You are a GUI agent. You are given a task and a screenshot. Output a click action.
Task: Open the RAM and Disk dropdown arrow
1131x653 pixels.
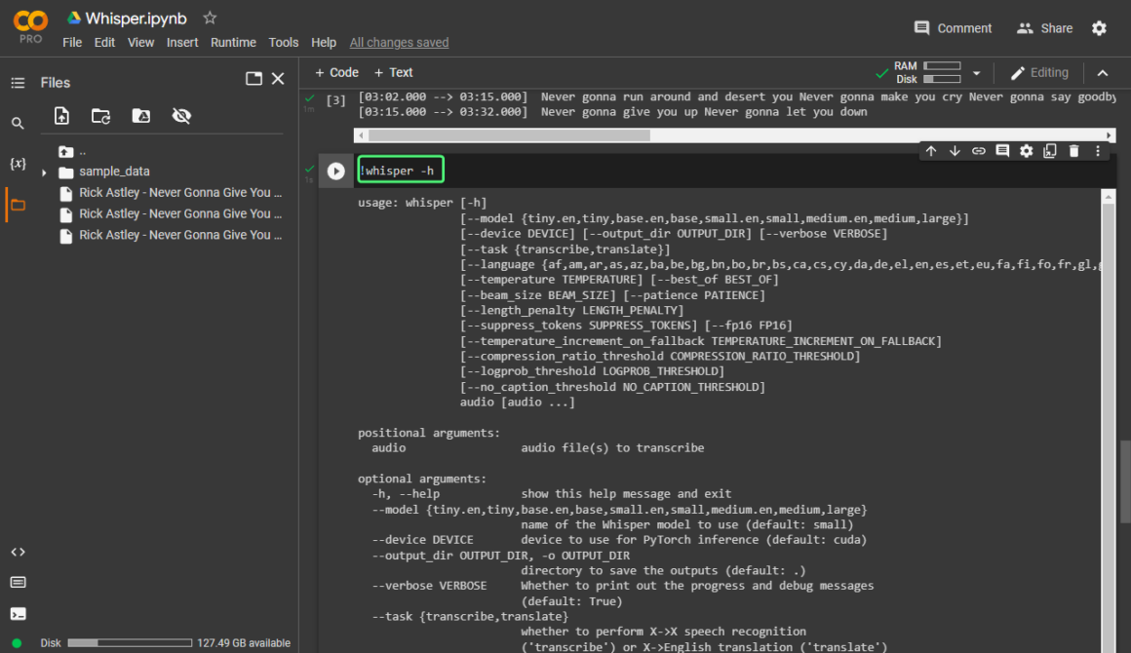(976, 73)
